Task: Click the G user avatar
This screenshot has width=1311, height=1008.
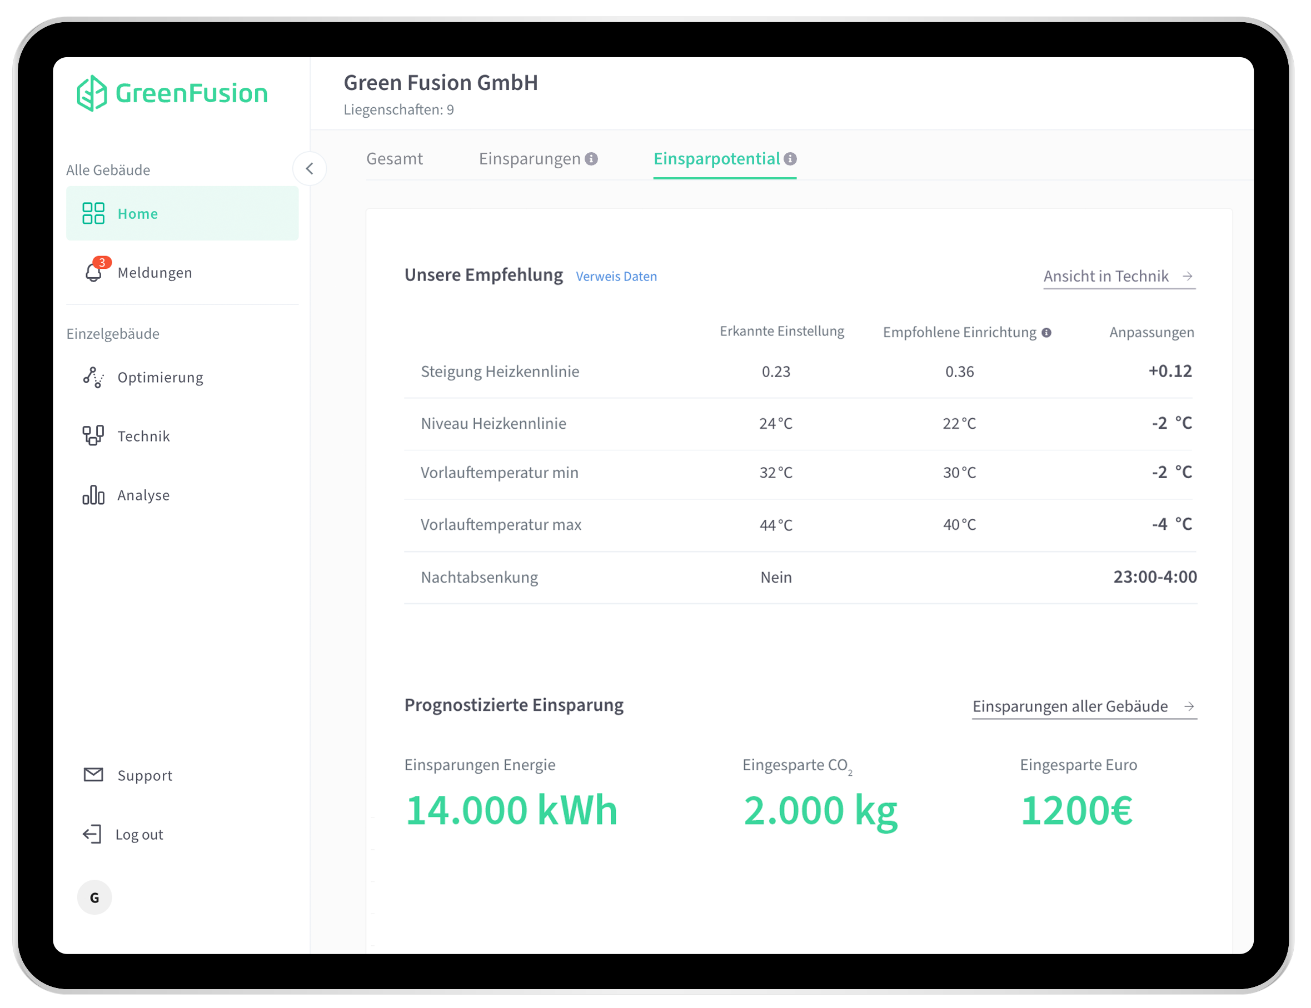Action: tap(94, 897)
